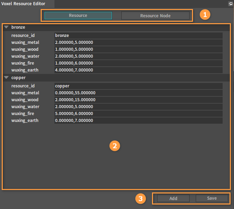
Task: Edit bronze wuxing_fire value field
Action: coord(139,63)
